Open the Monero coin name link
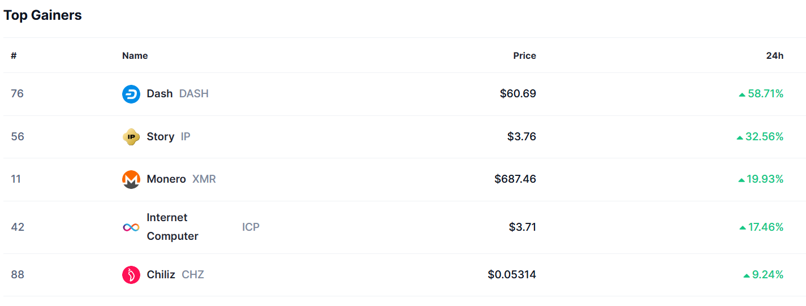This screenshot has width=806, height=306. (166, 179)
